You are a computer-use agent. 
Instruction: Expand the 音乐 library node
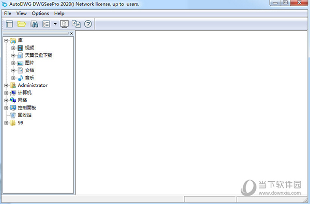pos(13,78)
